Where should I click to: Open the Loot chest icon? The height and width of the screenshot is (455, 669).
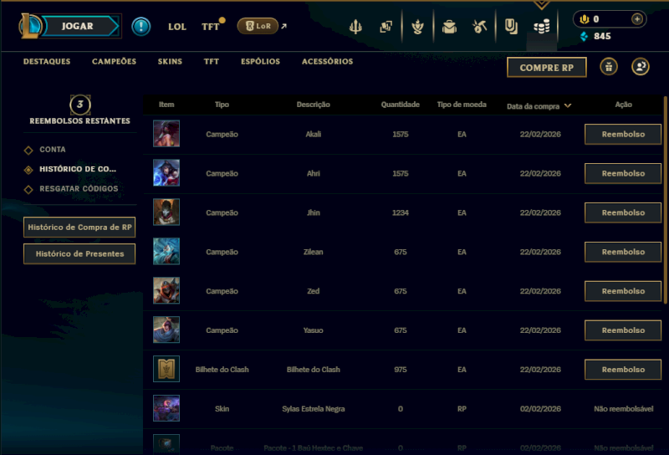449,27
